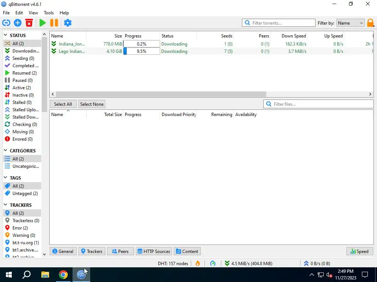The width and height of the screenshot is (377, 282).
Task: Click the Filter files search field
Action: click(318, 104)
